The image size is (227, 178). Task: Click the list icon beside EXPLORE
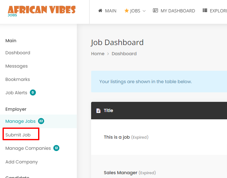(205, 10)
